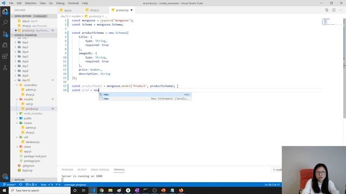
Task: Switch to the Output panel tab
Action: pos(82,170)
